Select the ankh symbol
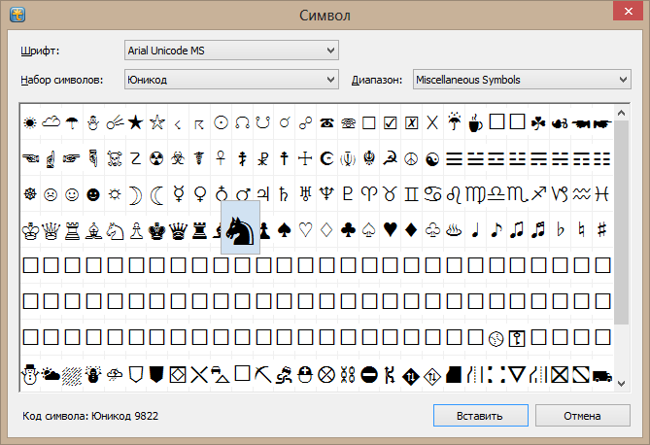 (221, 158)
